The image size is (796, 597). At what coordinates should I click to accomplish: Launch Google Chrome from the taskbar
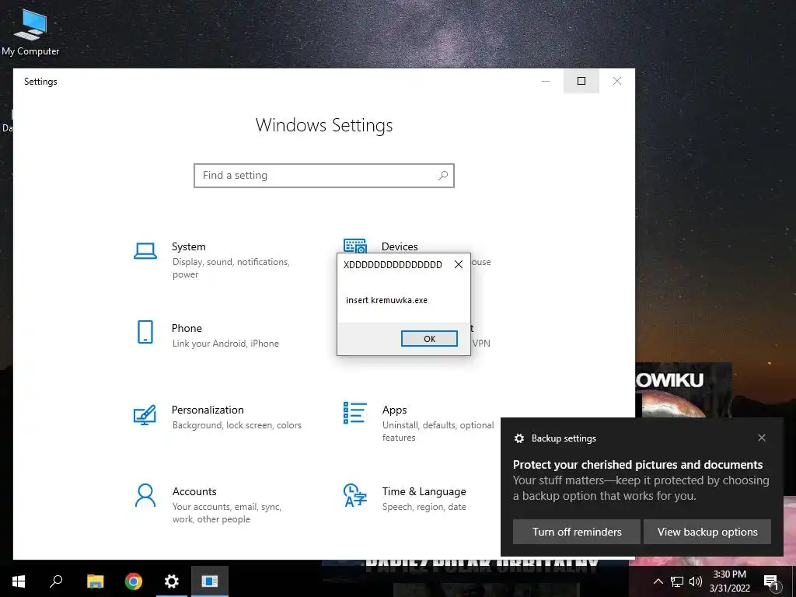(x=134, y=581)
